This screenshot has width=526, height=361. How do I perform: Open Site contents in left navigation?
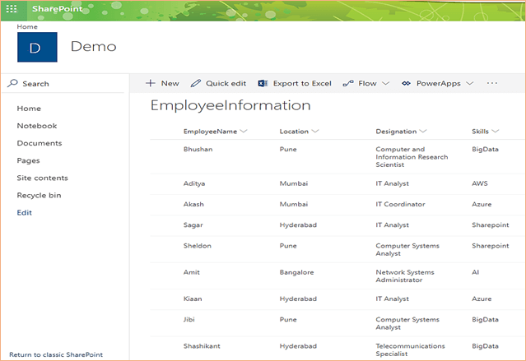[42, 178]
